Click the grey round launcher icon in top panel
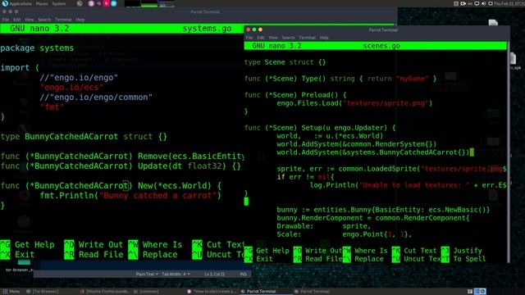This screenshot has width=525, height=295. pos(80,3)
